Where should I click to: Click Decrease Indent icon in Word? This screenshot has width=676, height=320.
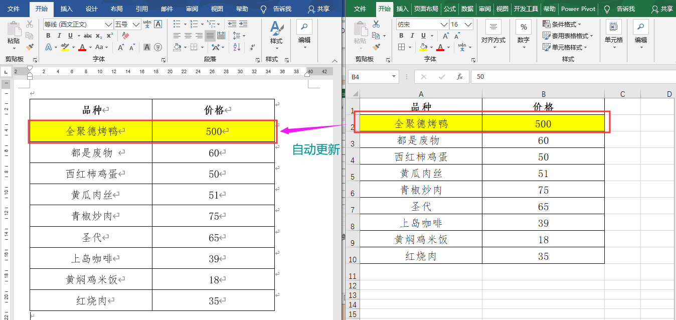(x=232, y=24)
